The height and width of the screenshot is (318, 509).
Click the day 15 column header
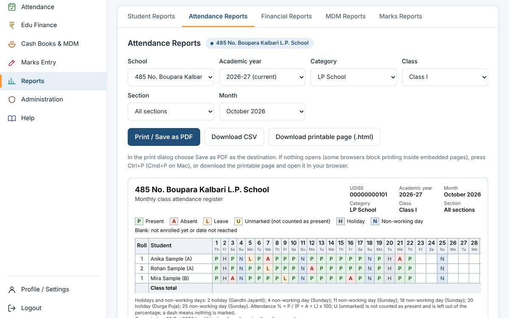[x=341, y=245]
